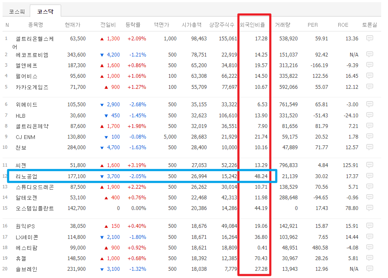The width and height of the screenshot is (388, 278).
Task: Click the 외국인비율 column header
Action: pyautogui.click(x=252, y=25)
